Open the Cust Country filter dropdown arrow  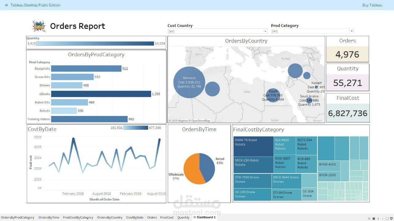265,31
